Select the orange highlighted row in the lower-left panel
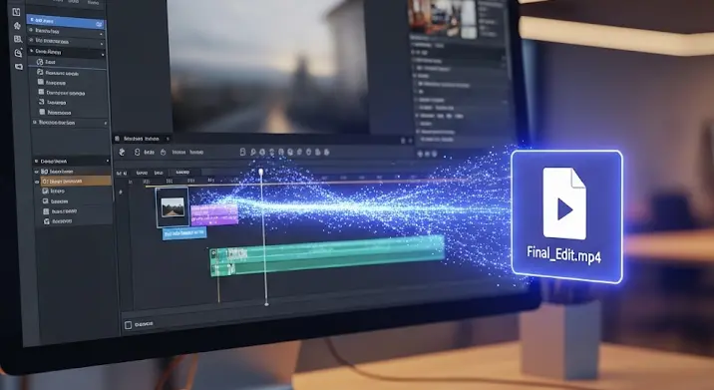 click(x=76, y=182)
